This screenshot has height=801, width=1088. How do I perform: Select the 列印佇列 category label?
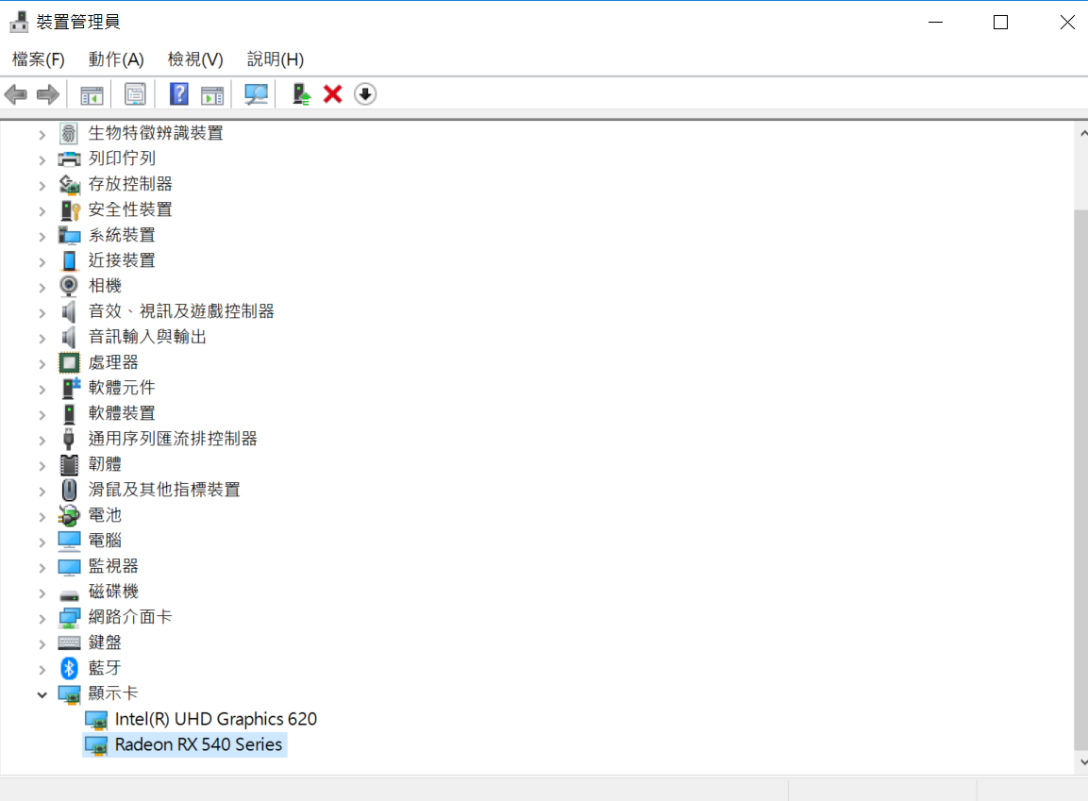(x=122, y=159)
